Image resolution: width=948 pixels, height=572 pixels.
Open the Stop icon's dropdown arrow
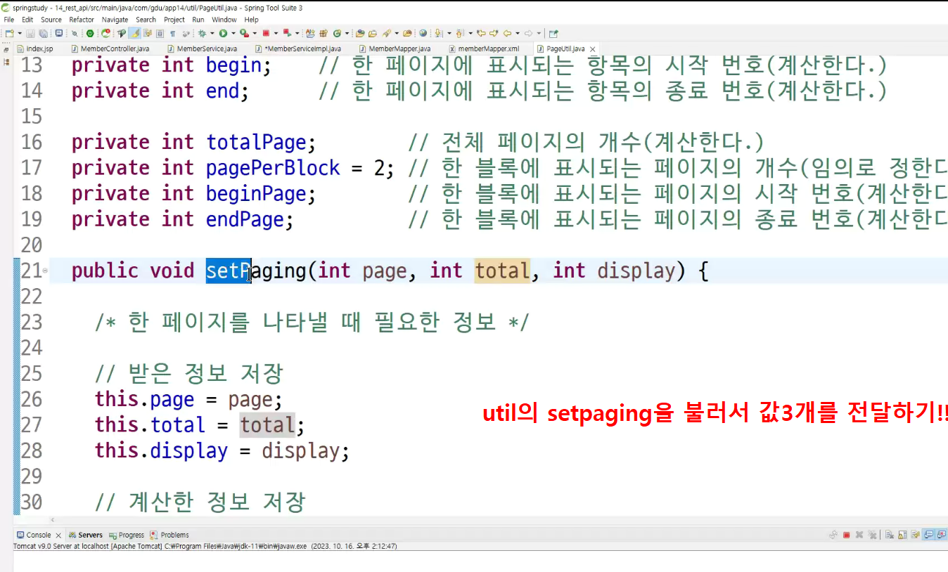[x=276, y=33]
